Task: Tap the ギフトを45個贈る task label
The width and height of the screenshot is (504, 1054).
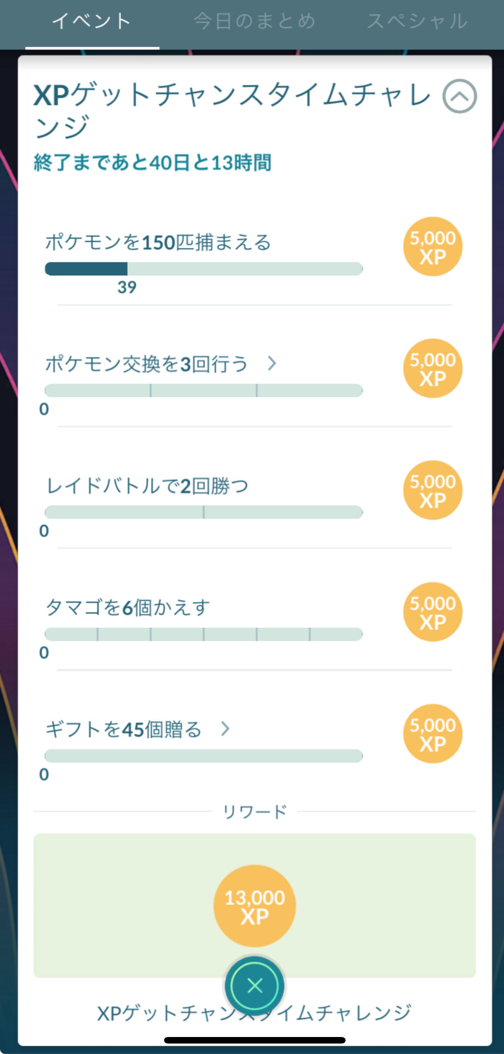Action: click(x=124, y=729)
